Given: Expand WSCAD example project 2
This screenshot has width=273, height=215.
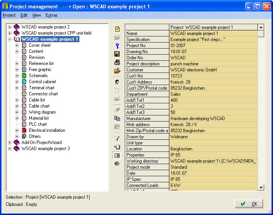Looking at the screenshot, I should pos(9,27).
